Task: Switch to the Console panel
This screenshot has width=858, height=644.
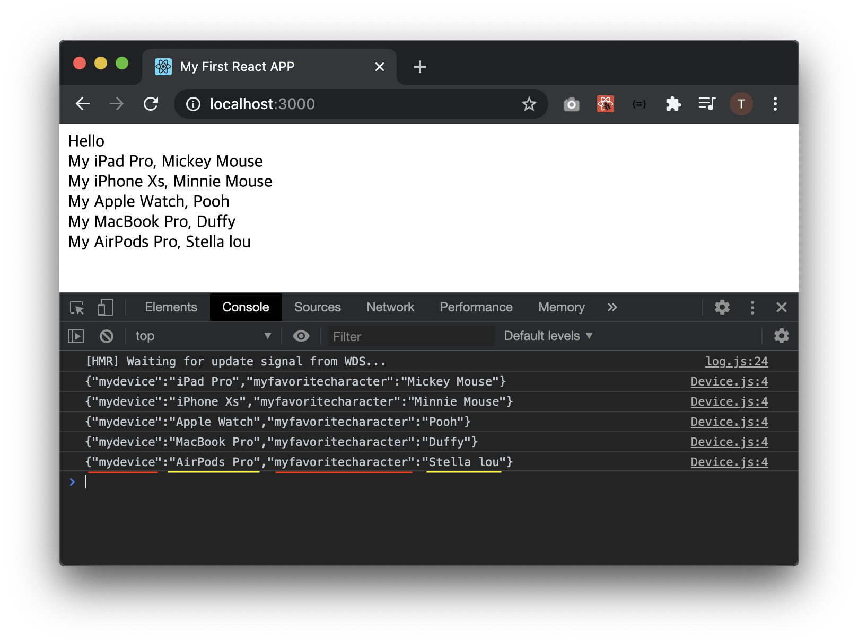Action: pyautogui.click(x=246, y=307)
